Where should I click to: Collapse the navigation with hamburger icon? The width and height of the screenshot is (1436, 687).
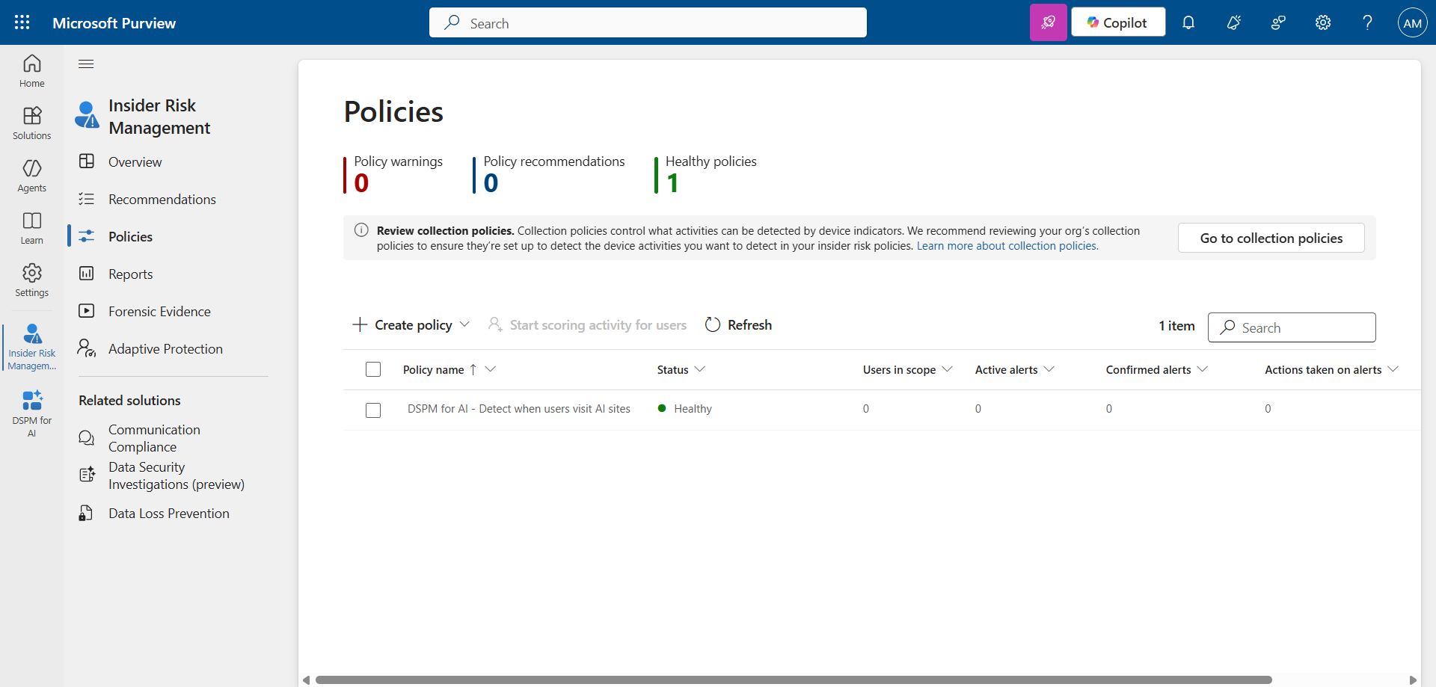tap(86, 64)
